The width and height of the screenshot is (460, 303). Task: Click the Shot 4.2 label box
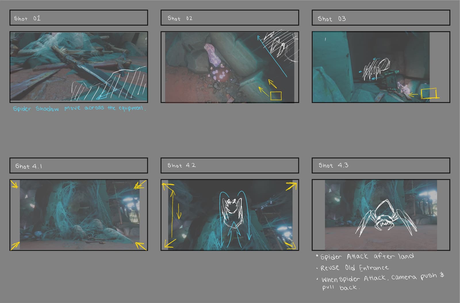[230, 165]
